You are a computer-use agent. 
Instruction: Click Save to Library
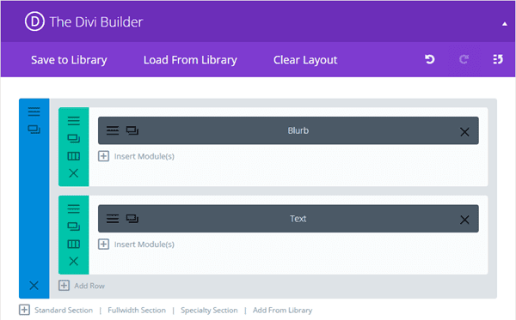(69, 60)
